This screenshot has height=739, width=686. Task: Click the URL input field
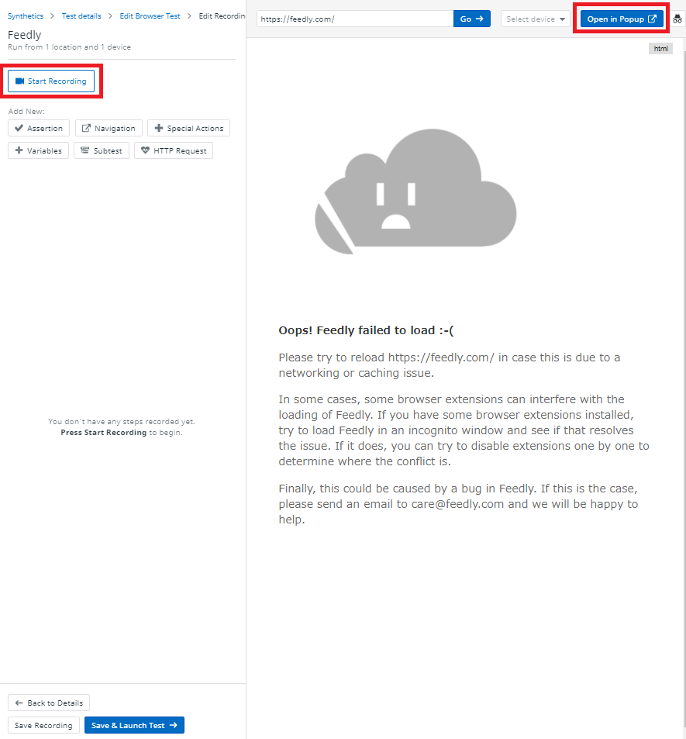355,19
